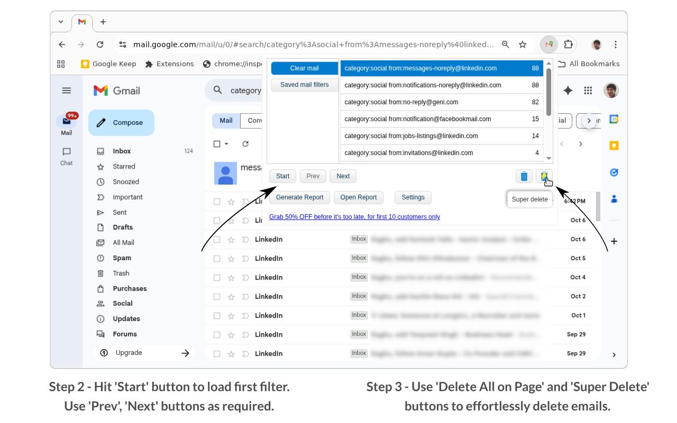Viewport: 677px width, 423px height.
Task: Open the Google apps grid
Action: (588, 90)
